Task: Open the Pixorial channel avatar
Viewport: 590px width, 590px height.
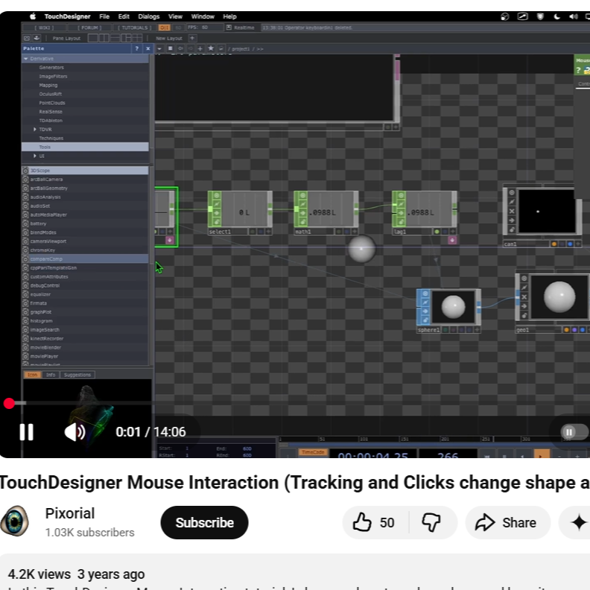Action: (15, 521)
